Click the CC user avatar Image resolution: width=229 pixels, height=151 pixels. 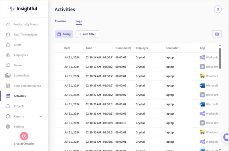pyautogui.click(x=24, y=136)
